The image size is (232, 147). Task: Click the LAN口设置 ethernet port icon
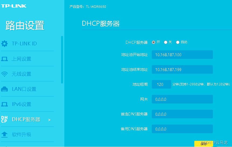(x=4, y=89)
